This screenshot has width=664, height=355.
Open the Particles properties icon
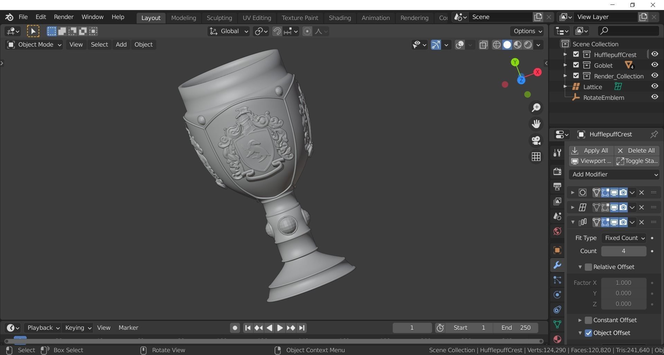click(x=557, y=280)
